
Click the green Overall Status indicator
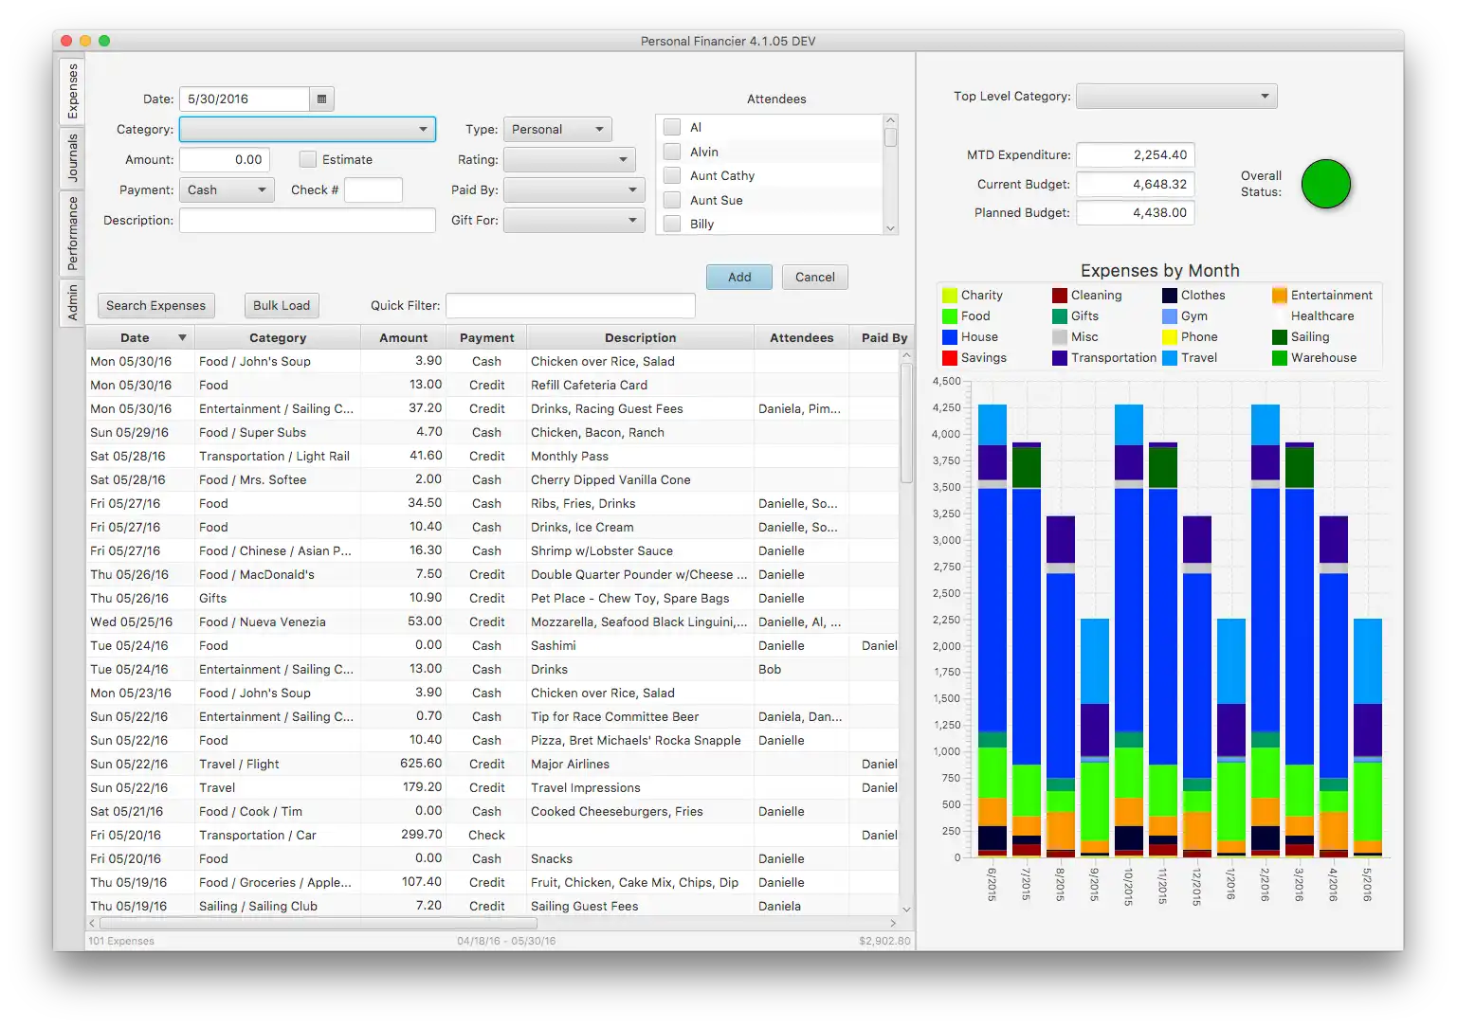click(1325, 184)
